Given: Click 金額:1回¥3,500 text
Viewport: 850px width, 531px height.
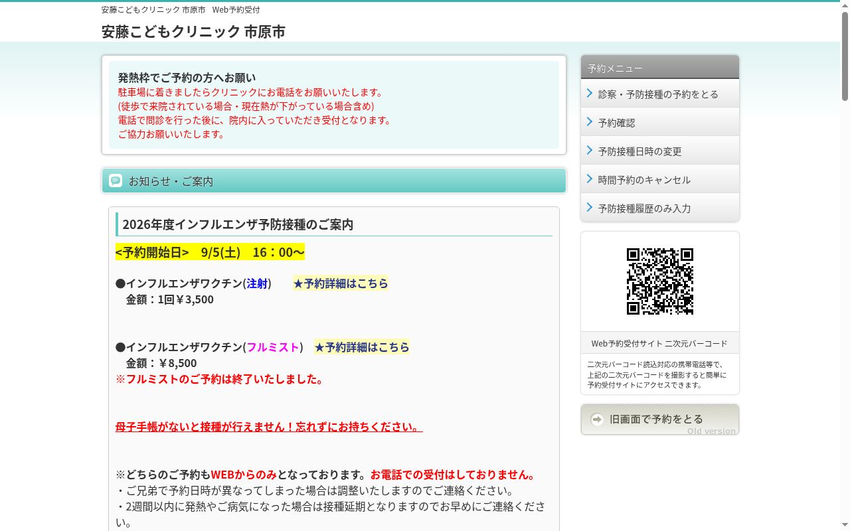Looking at the screenshot, I should click(x=170, y=299).
